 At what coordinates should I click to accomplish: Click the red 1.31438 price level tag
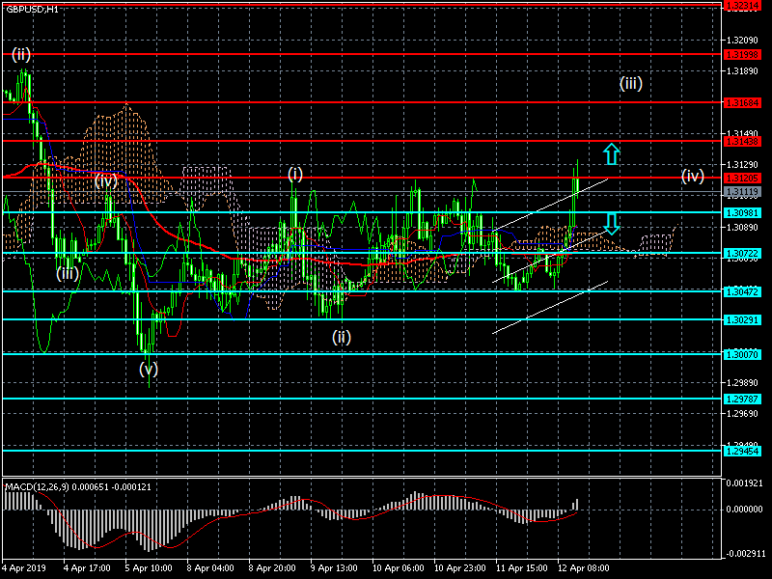click(742, 141)
